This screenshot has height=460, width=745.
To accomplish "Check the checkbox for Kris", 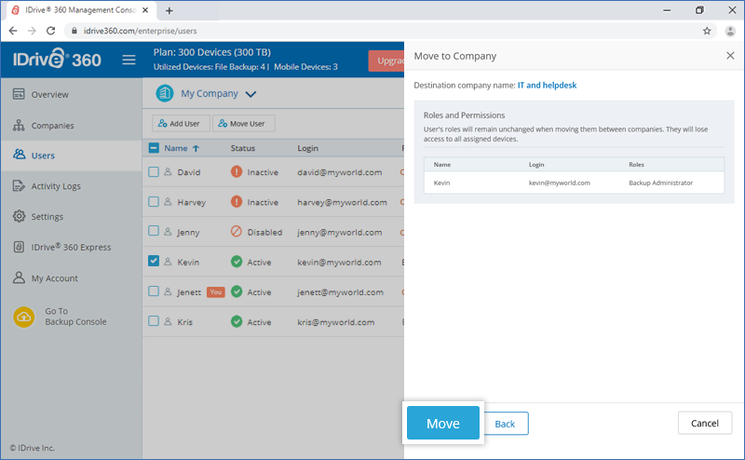I will click(154, 320).
